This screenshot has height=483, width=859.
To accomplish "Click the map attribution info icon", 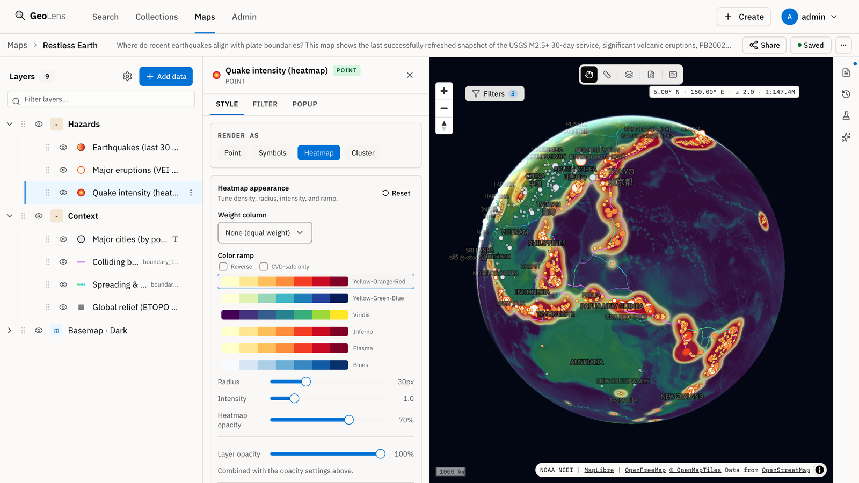I will 819,470.
